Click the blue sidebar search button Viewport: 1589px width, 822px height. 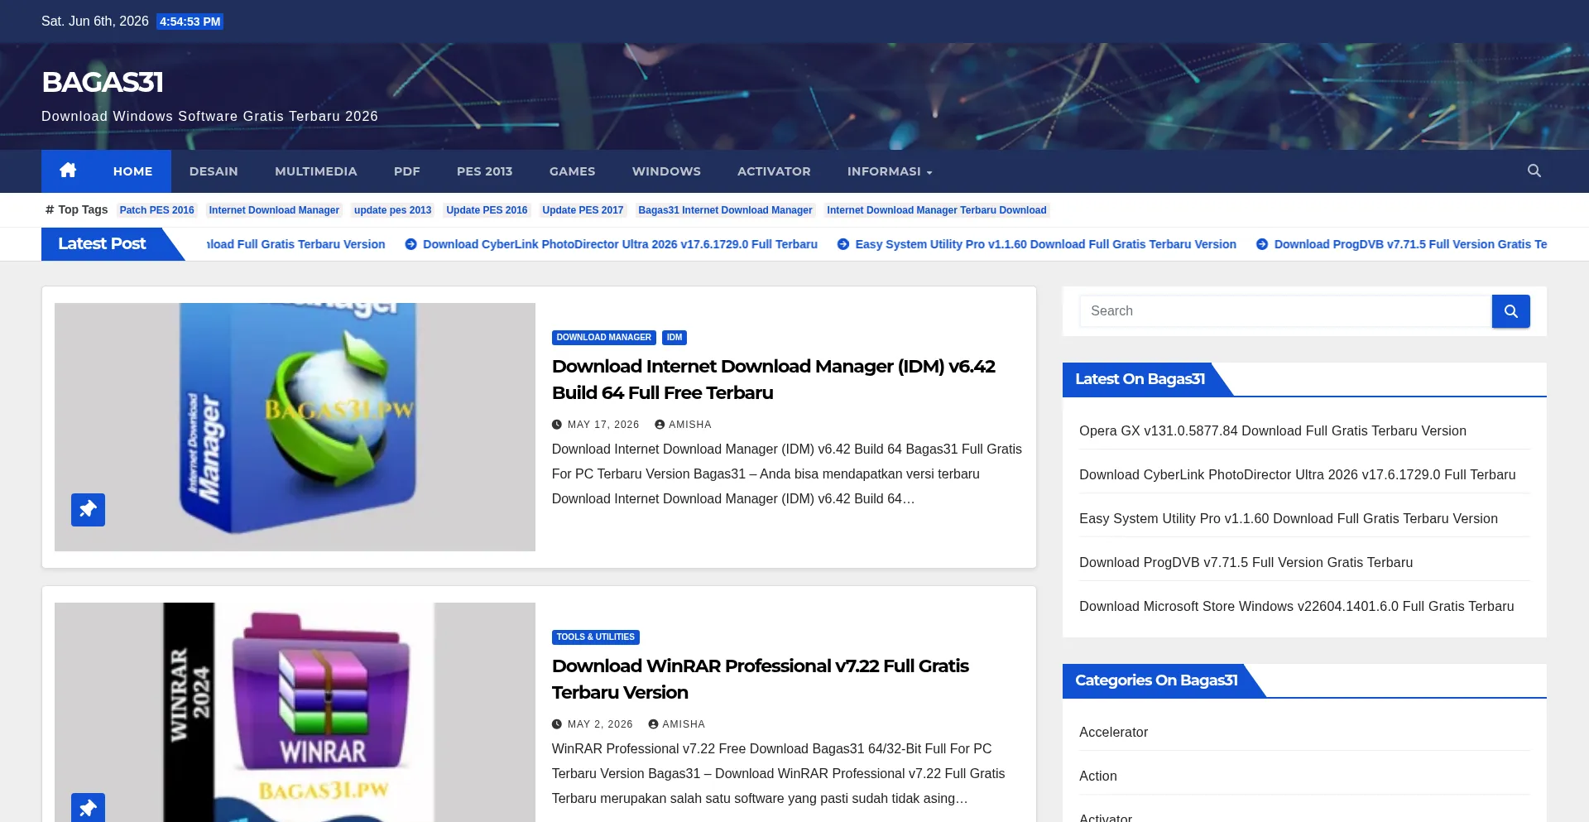point(1510,311)
